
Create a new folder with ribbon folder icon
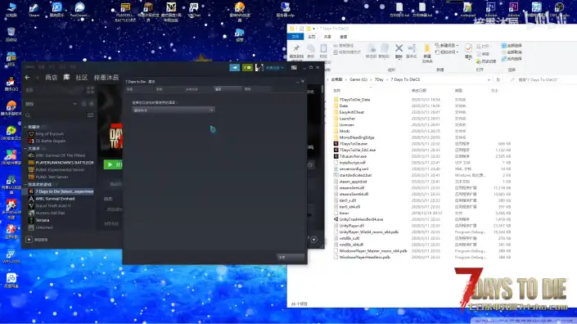click(x=427, y=48)
